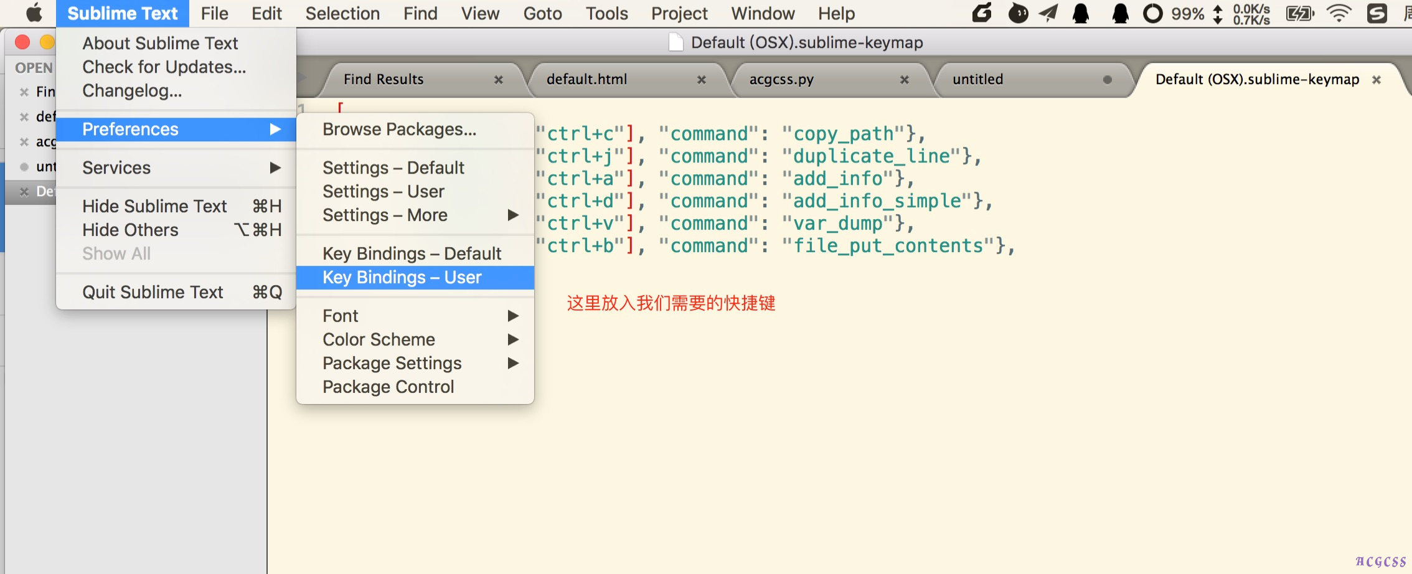Screen dimensions: 1412x574
Task: Click the paper plane menu bar icon
Action: point(1048,13)
